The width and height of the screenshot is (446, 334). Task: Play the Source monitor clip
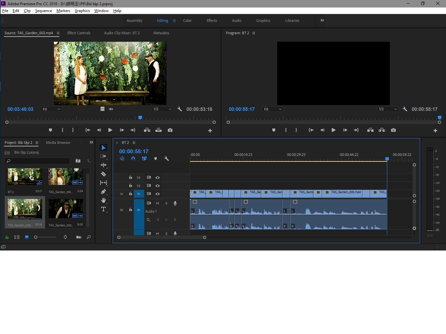110,130
